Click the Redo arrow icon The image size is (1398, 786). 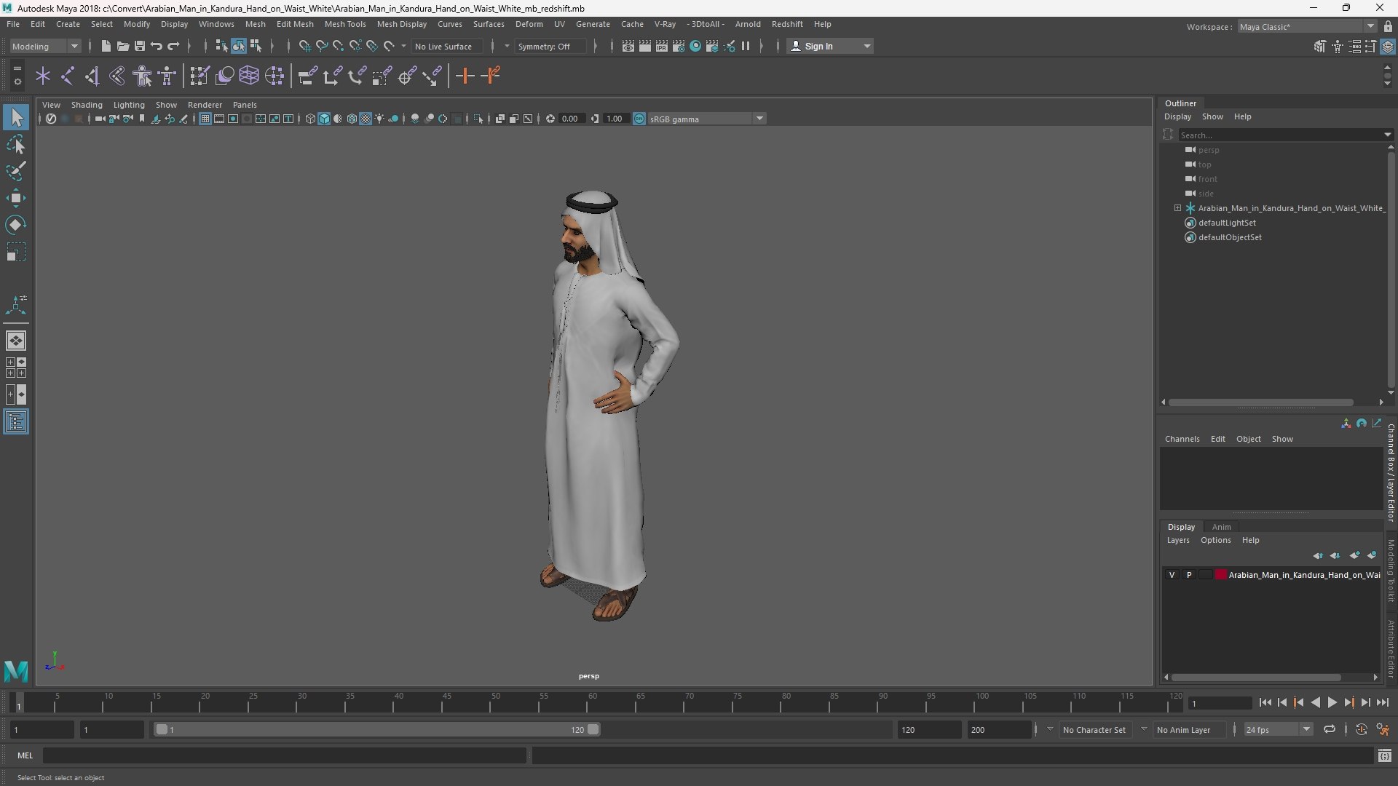(x=173, y=46)
